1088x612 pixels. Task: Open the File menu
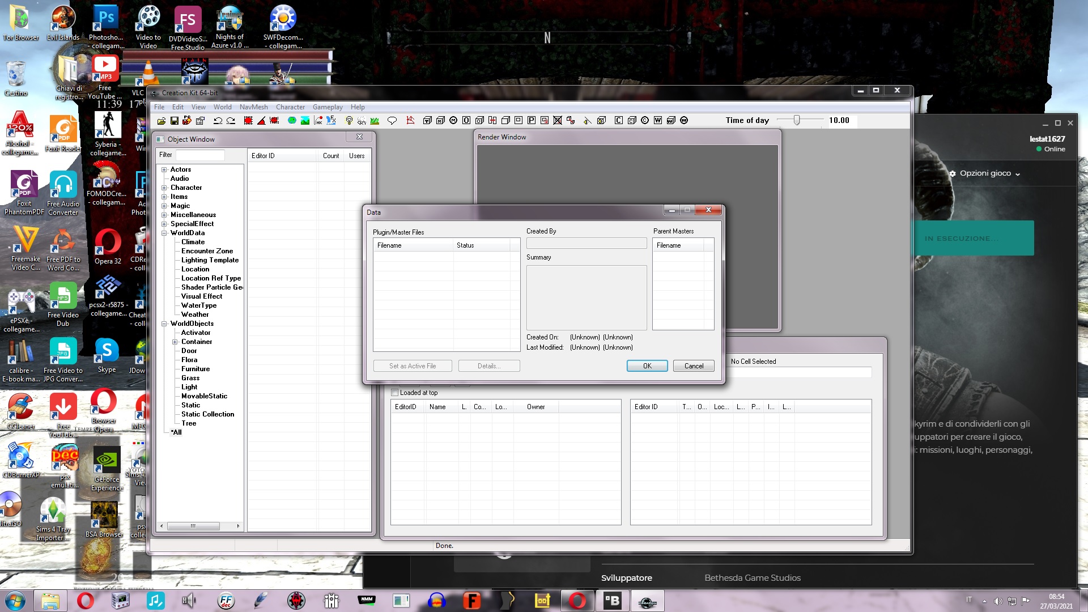click(159, 107)
